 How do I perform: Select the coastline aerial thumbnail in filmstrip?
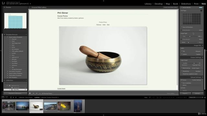50,106
